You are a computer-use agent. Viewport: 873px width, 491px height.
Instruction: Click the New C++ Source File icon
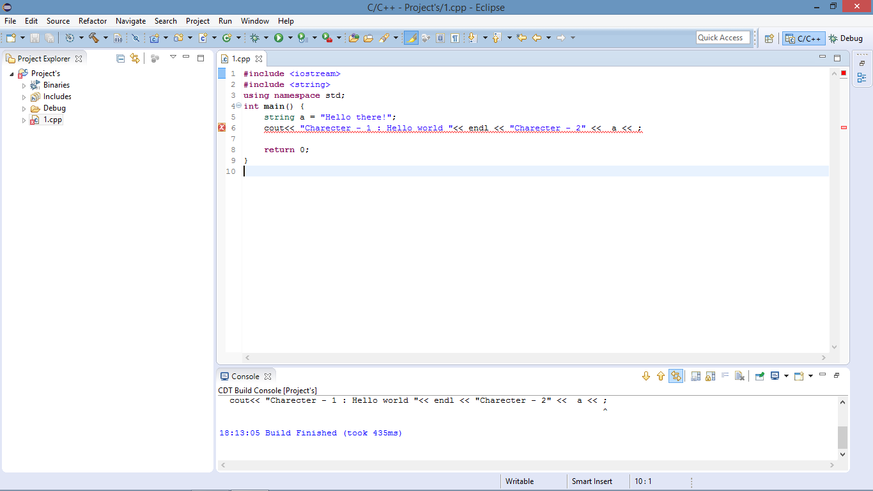point(203,38)
